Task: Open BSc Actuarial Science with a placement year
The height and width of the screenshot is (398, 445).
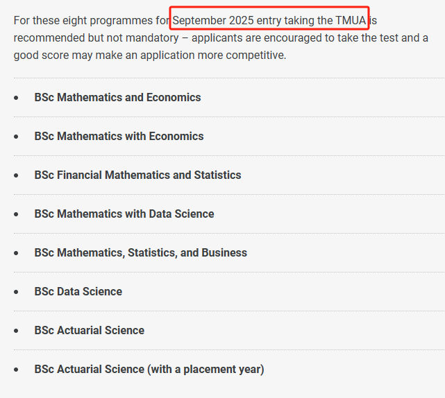Action: pyautogui.click(x=149, y=369)
